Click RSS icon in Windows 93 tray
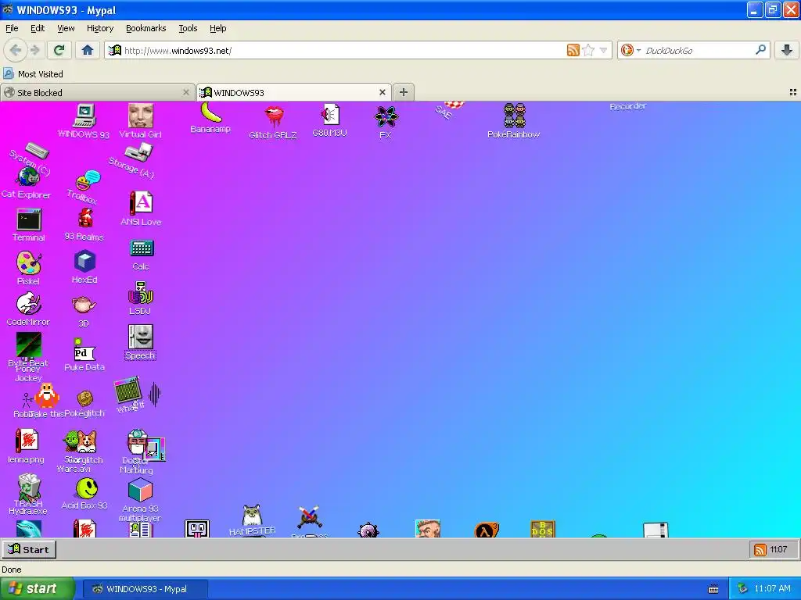 pos(760,549)
